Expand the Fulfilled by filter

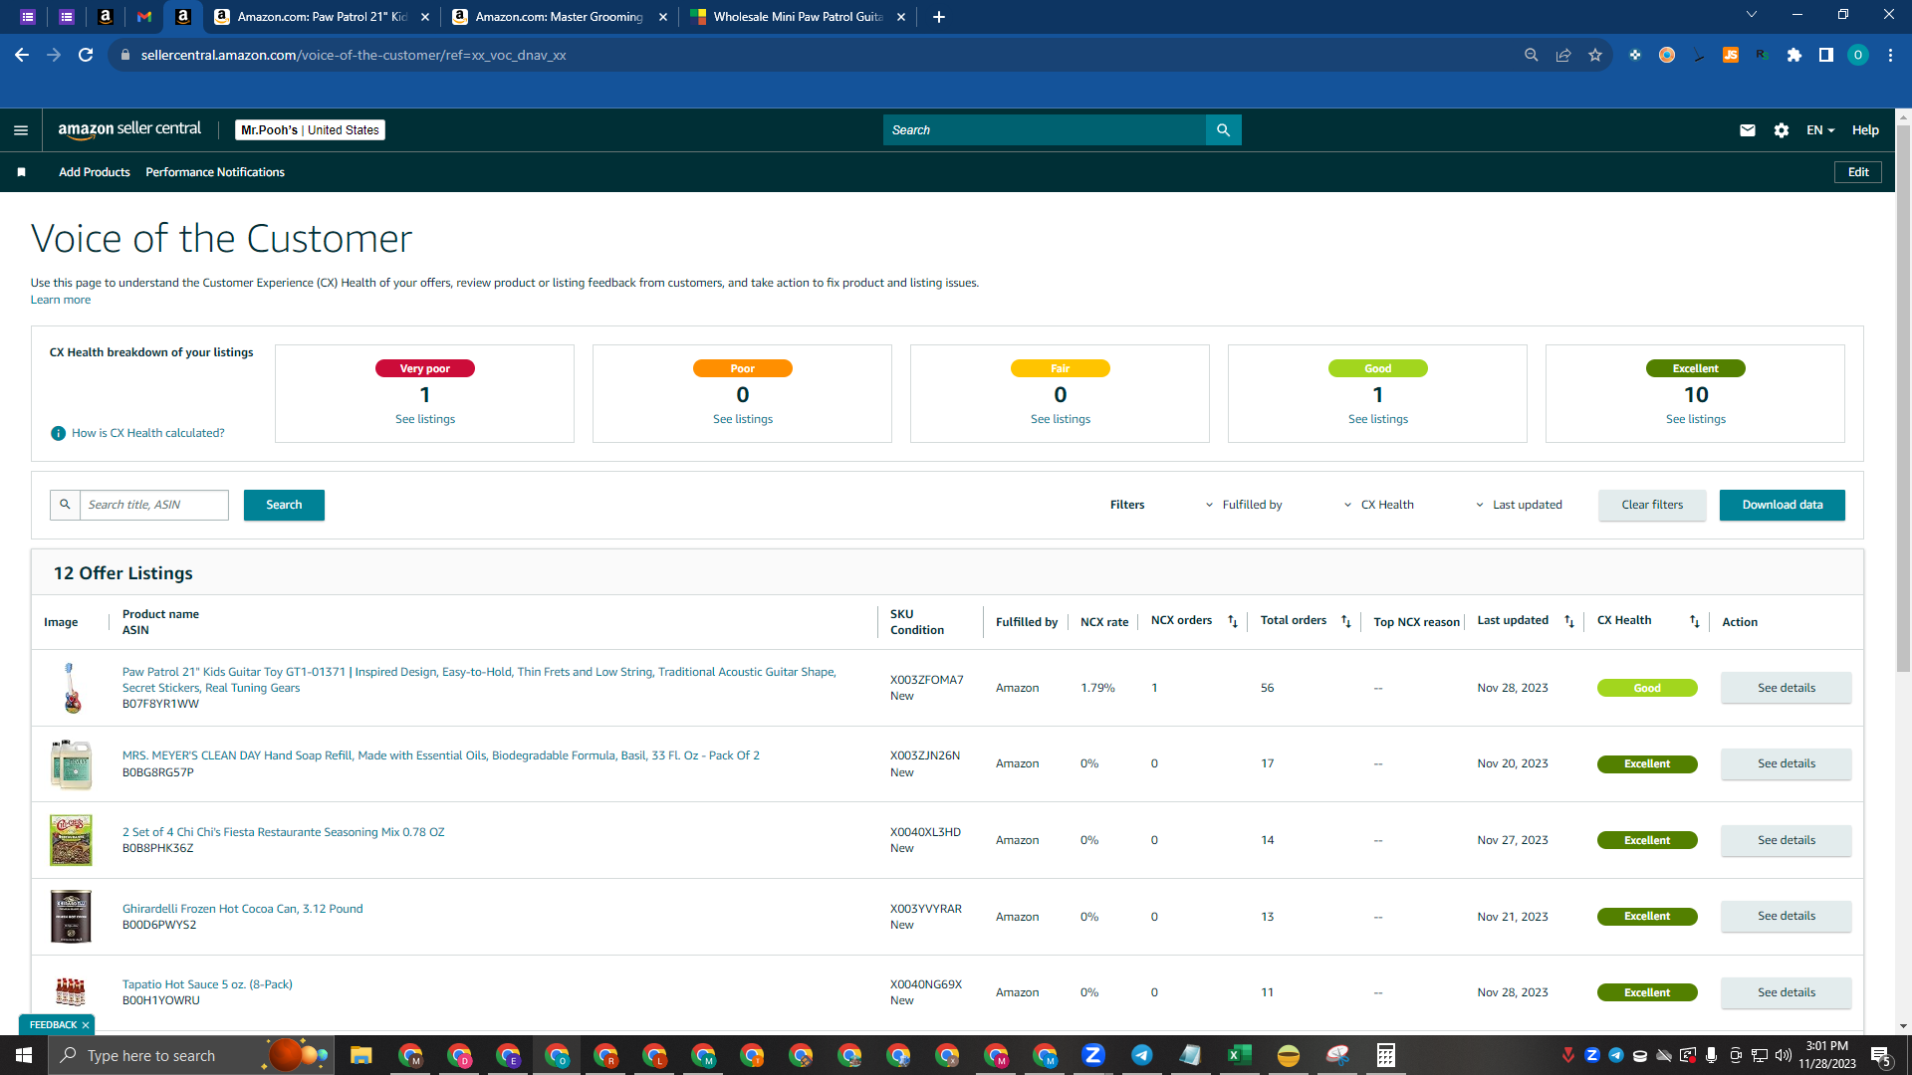pos(1244,505)
